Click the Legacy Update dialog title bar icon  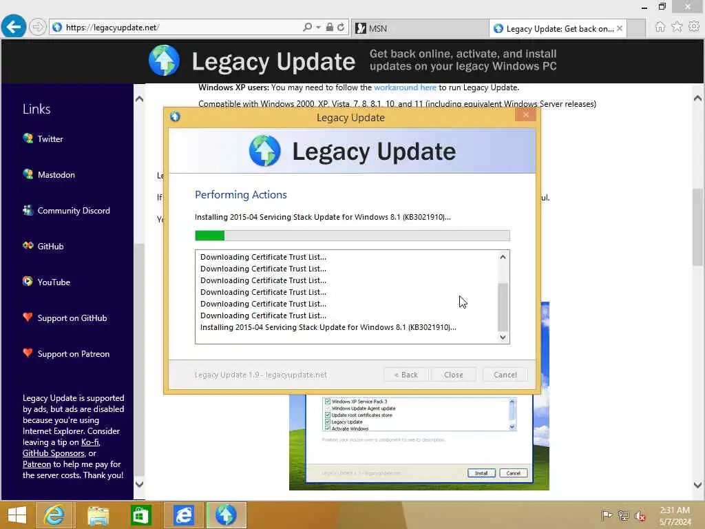pyautogui.click(x=175, y=117)
